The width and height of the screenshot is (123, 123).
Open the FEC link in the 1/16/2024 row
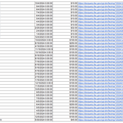100,80
